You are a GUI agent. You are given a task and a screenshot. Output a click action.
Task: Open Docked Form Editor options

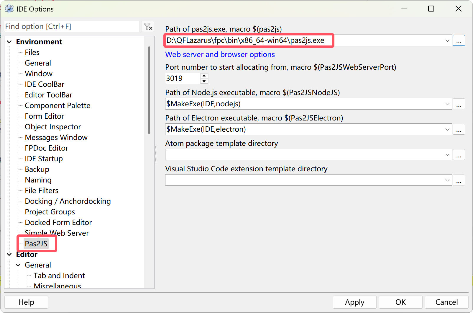click(x=58, y=223)
